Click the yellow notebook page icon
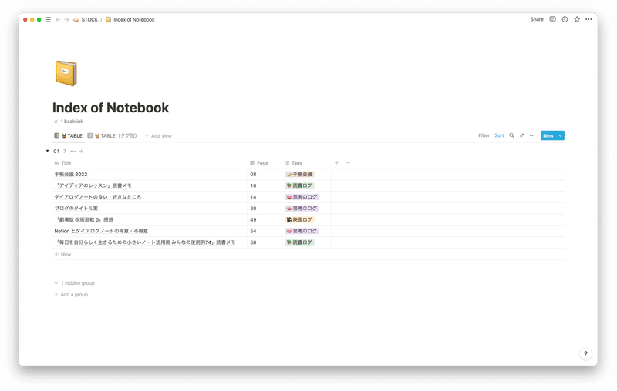This screenshot has height=391, width=617. coord(66,73)
